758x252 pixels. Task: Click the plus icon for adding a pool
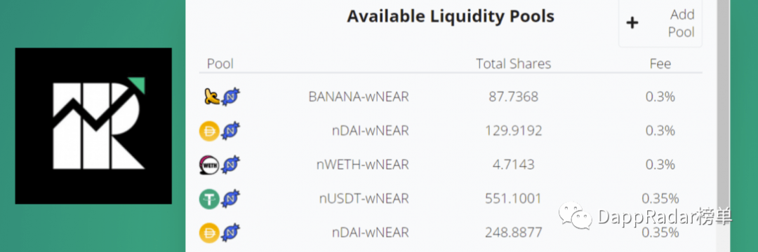(x=632, y=23)
